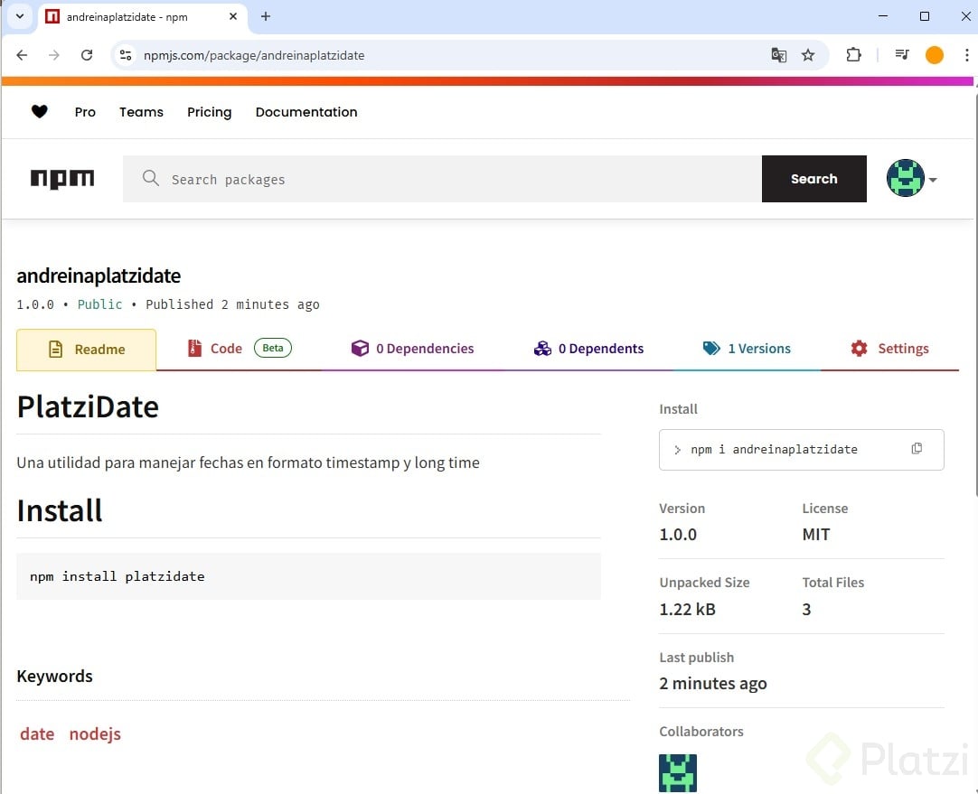Click the browser forward arrow
This screenshot has width=978, height=794.
pos(54,55)
